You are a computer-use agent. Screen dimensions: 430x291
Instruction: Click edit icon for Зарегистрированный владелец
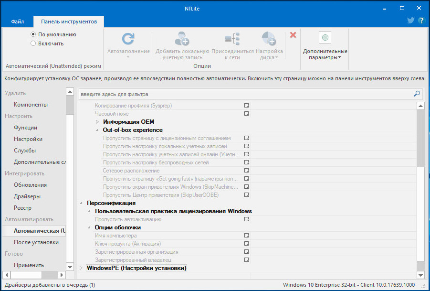(x=247, y=260)
